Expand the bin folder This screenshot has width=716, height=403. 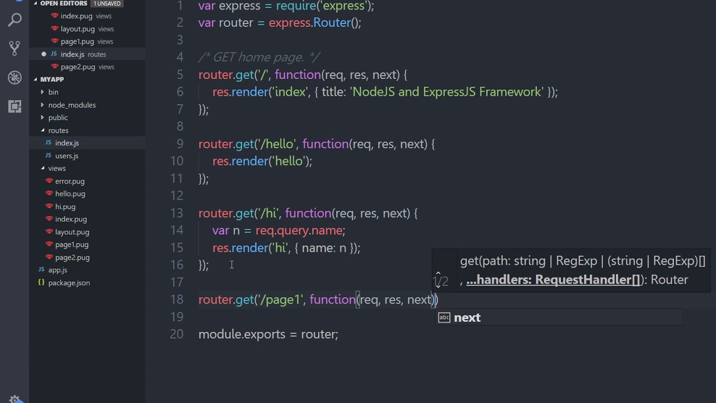tap(43, 92)
